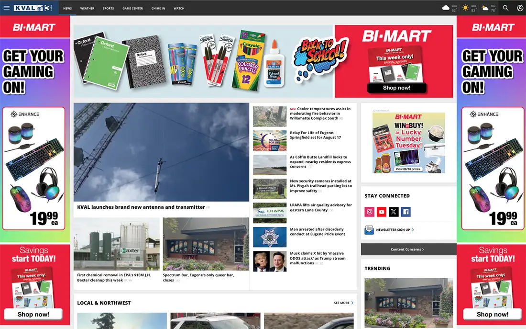This screenshot has width=526, height=329.
Task: Open the Chime In menu tab
Action: [158, 9]
